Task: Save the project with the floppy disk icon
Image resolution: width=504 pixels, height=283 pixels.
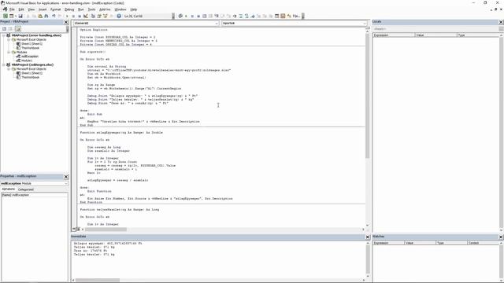Action: (x=20, y=16)
